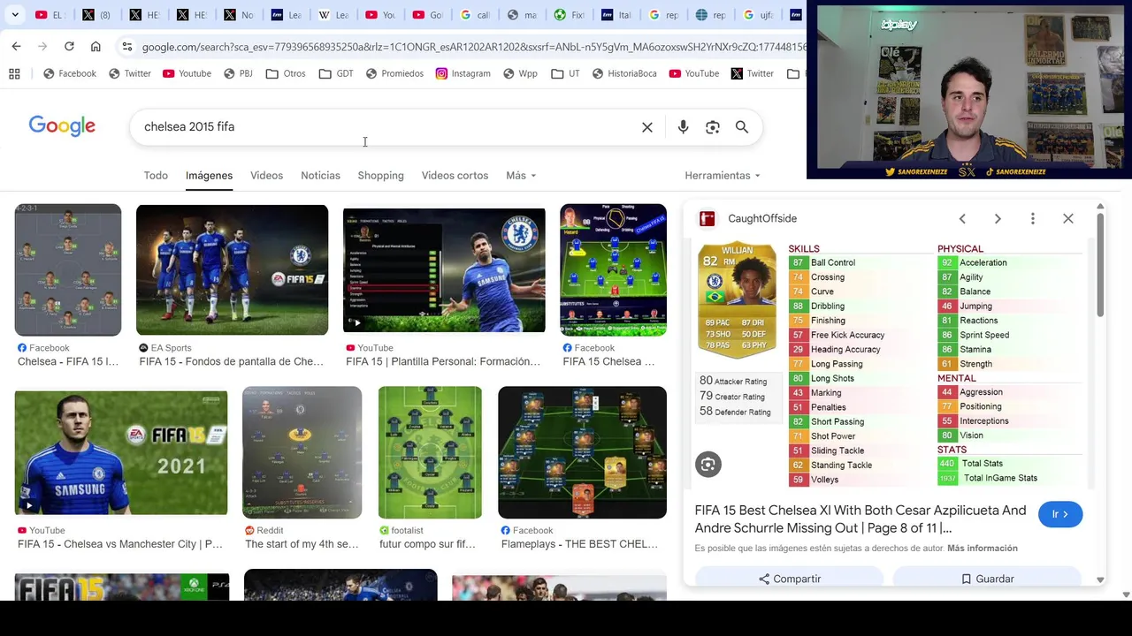Open the UT bookmarks folder
This screenshot has width=1132, height=636.
coord(565,73)
